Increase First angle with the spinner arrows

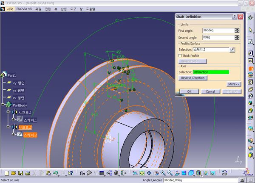(237, 29)
